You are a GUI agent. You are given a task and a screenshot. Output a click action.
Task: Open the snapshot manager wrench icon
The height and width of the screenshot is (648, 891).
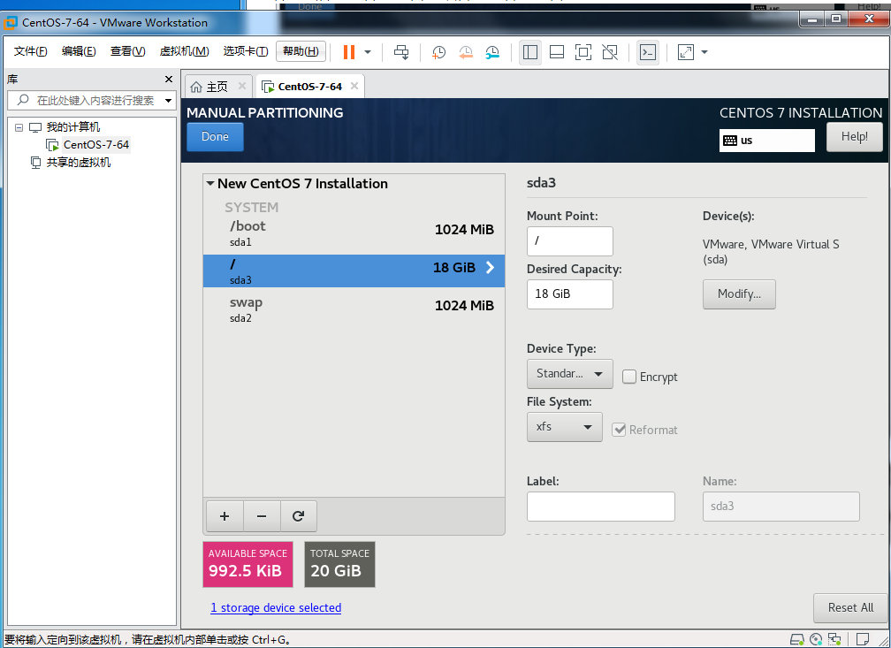coord(492,52)
